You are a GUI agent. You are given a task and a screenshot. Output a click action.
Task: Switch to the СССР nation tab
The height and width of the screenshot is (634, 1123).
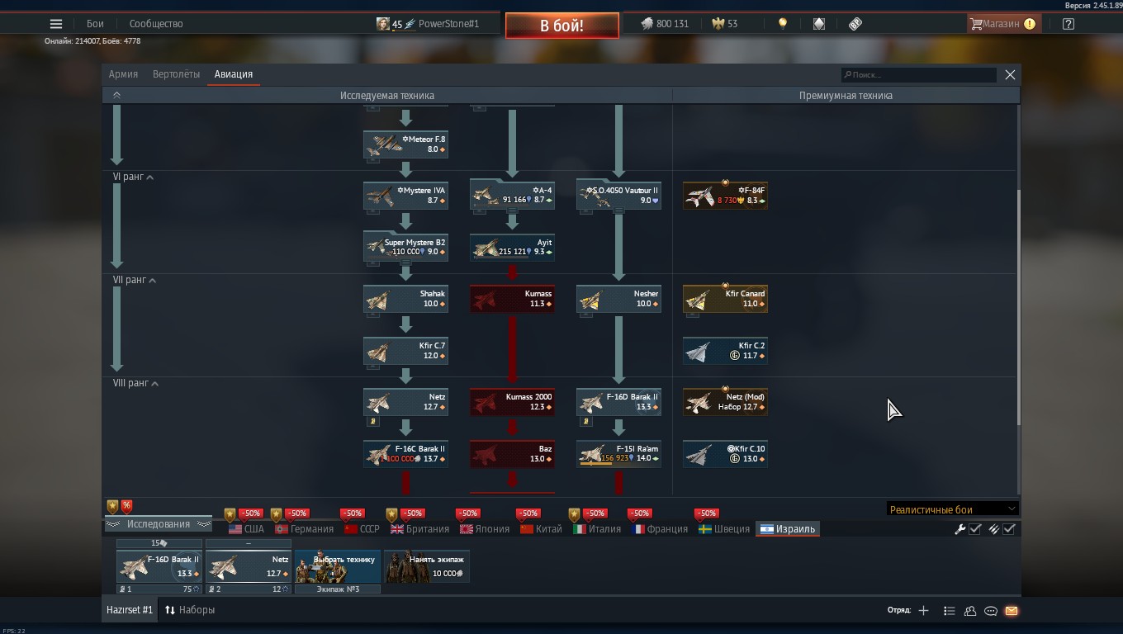point(362,529)
